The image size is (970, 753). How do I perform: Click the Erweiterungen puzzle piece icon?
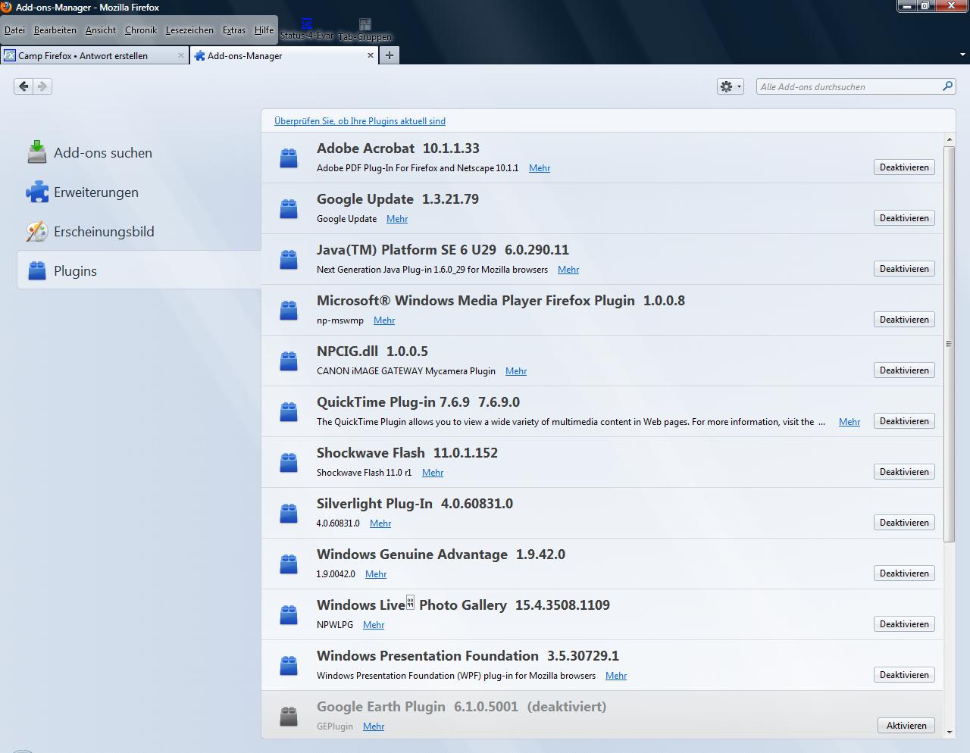point(36,192)
